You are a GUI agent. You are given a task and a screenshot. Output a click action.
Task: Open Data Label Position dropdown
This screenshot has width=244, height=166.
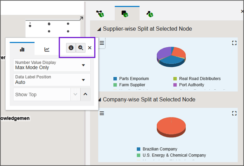(x=52, y=80)
